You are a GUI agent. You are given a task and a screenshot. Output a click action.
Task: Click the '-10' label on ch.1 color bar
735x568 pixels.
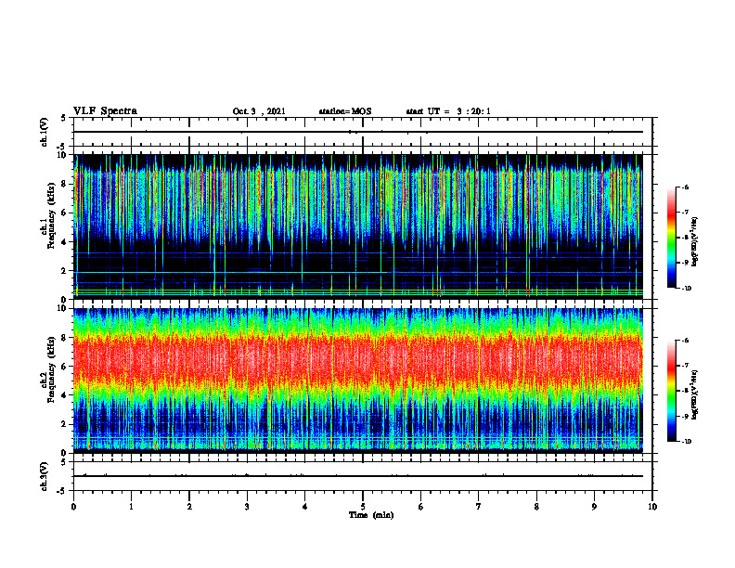click(686, 288)
